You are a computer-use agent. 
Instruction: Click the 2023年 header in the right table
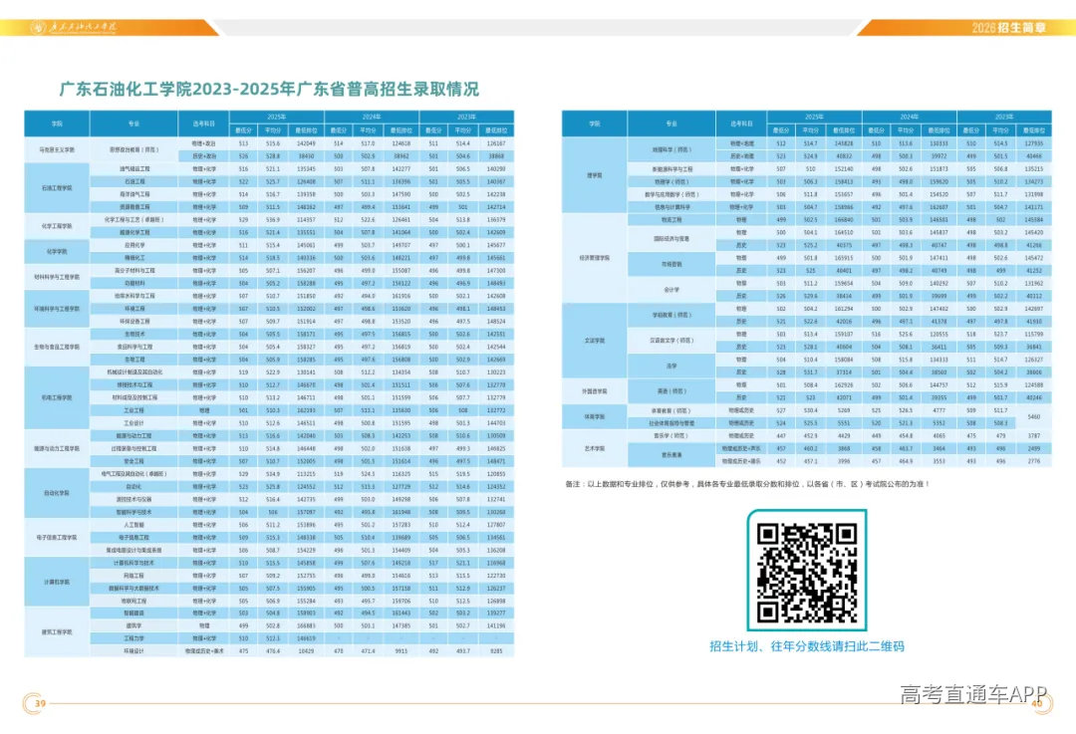(x=1004, y=118)
